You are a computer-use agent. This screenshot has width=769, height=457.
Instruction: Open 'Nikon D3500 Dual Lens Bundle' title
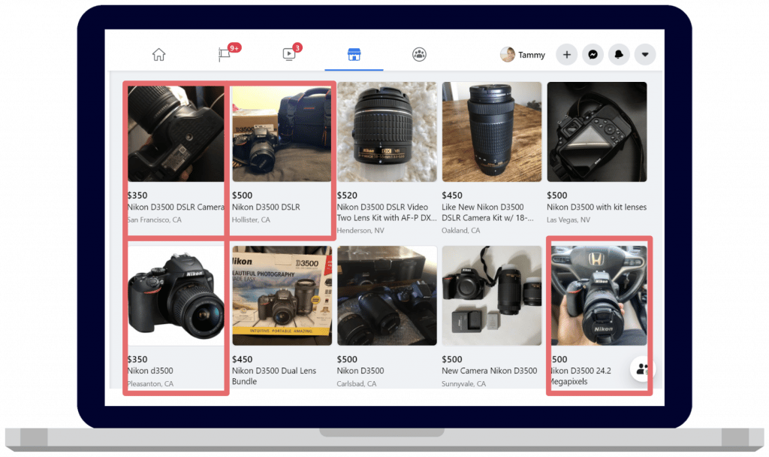click(x=274, y=376)
